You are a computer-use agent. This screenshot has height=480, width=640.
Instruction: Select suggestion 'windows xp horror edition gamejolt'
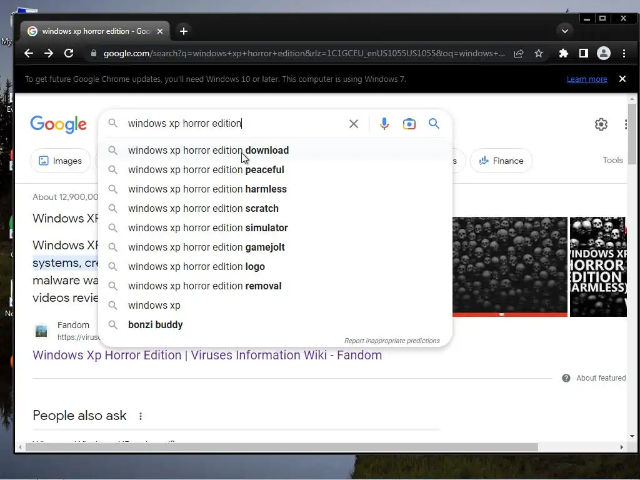pos(276,247)
